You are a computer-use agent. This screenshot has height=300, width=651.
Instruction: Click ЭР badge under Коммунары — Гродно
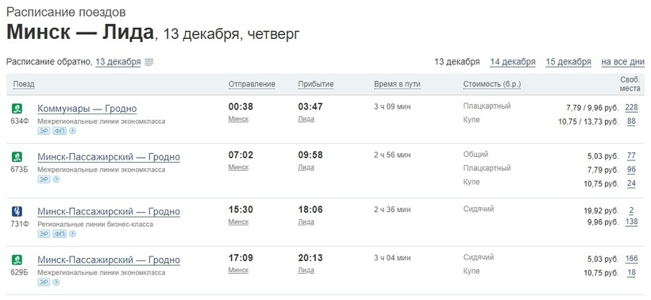[44, 131]
